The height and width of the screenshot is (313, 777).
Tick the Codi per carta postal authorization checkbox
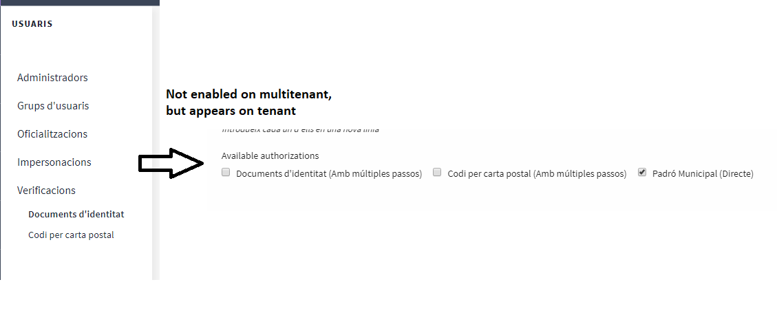point(437,173)
